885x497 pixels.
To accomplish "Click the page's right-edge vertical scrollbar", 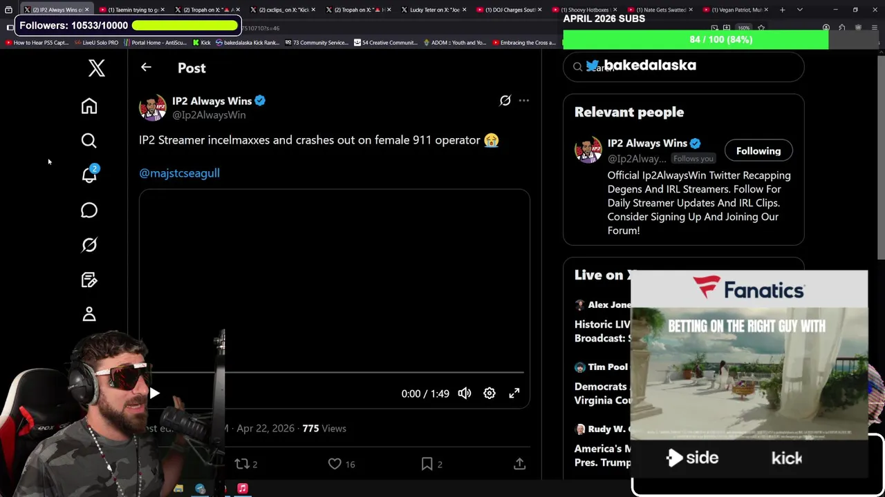I will 881,159.
